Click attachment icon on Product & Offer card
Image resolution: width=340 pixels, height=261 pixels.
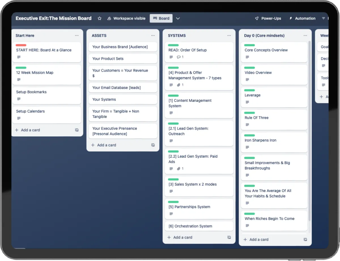tap(178, 85)
